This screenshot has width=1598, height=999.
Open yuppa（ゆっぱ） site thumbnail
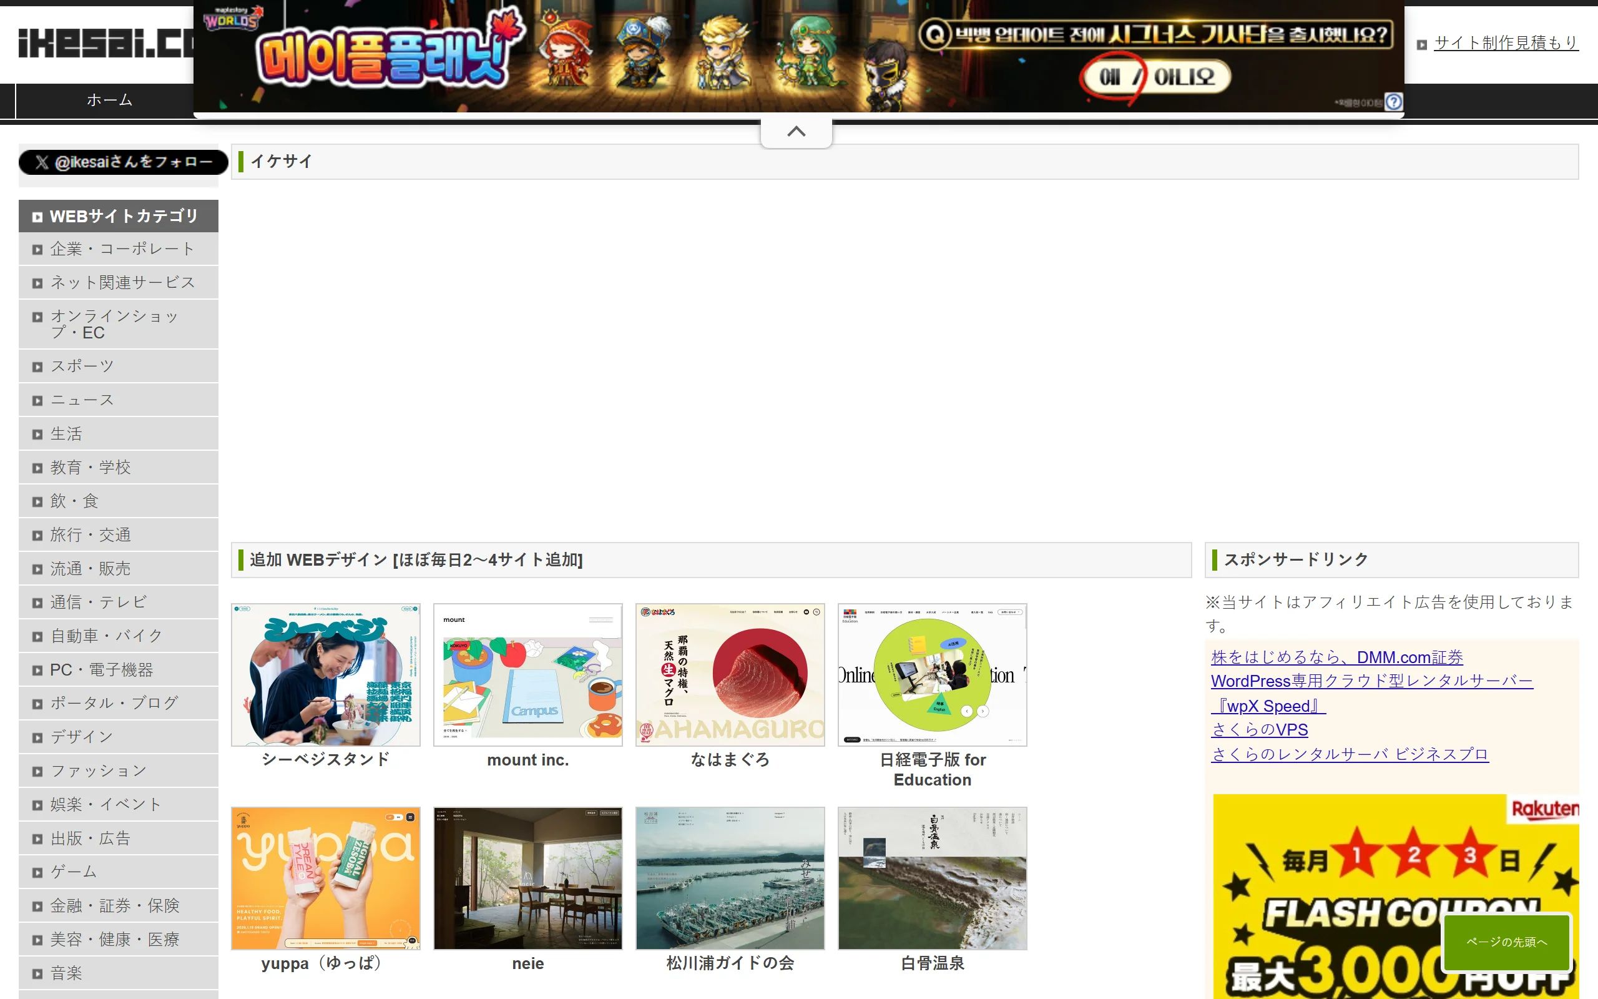326,878
